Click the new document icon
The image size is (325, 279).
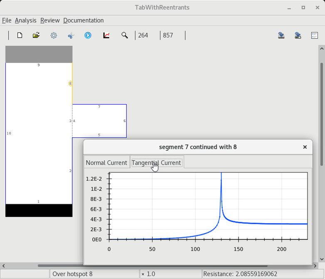20,35
